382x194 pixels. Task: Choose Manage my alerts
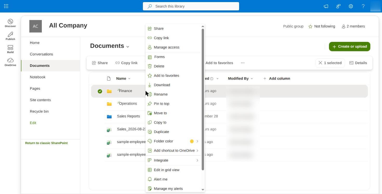click(x=174, y=189)
